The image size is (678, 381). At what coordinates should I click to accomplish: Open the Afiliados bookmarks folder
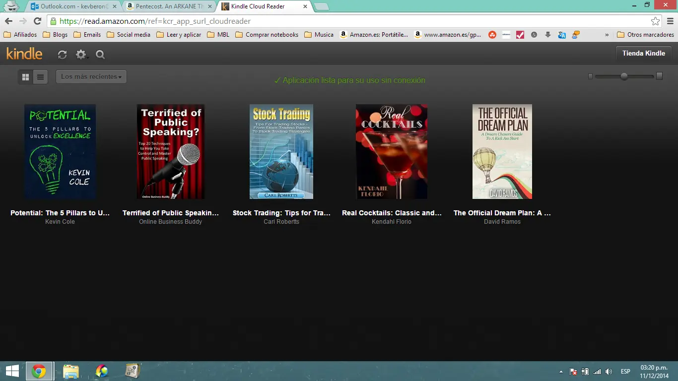pos(20,35)
